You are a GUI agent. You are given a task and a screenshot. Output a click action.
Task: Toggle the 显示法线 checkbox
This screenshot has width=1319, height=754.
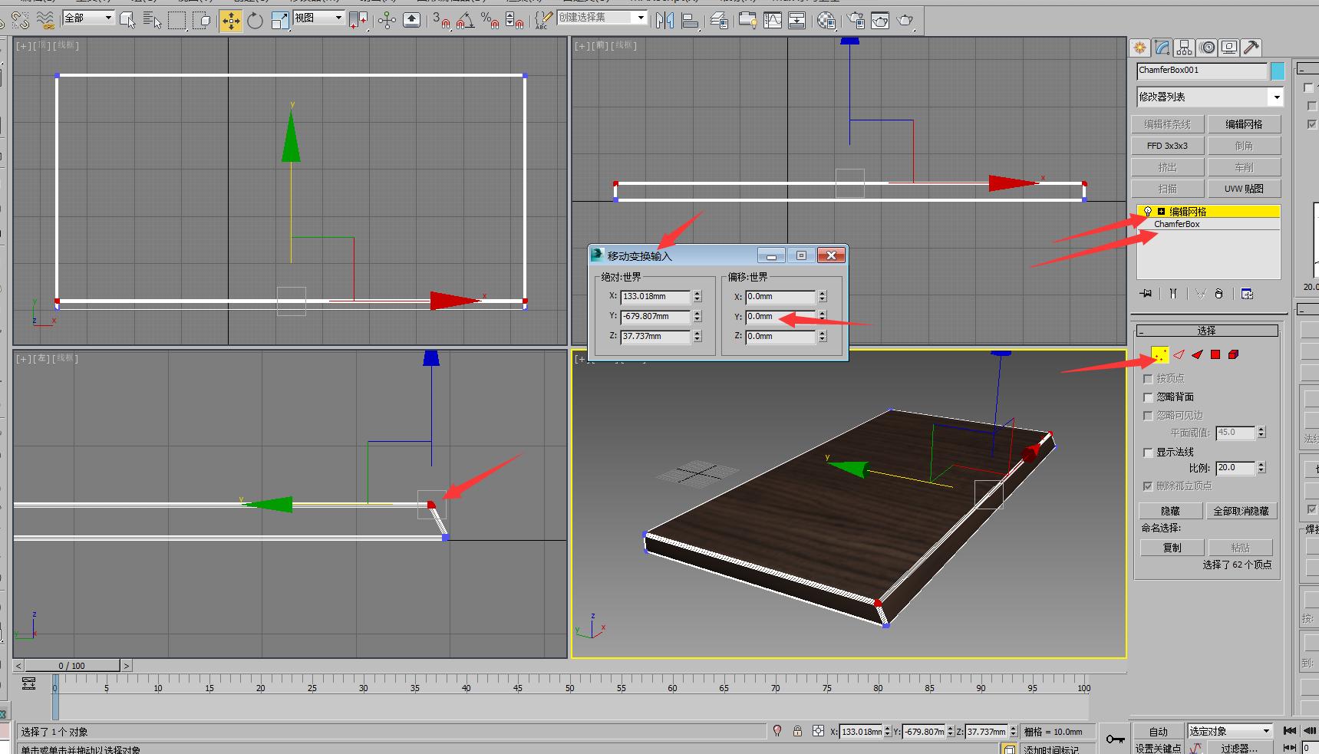[x=1148, y=453]
